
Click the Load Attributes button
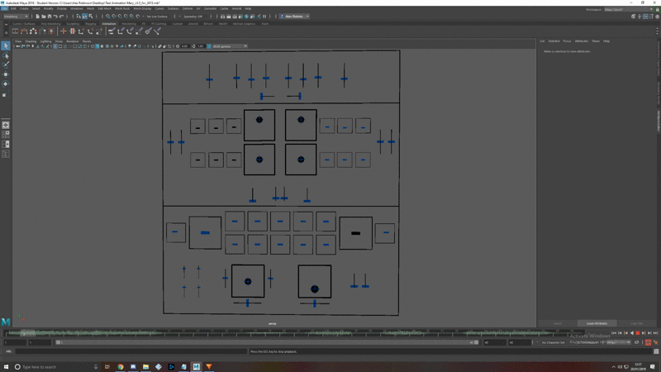click(x=597, y=323)
